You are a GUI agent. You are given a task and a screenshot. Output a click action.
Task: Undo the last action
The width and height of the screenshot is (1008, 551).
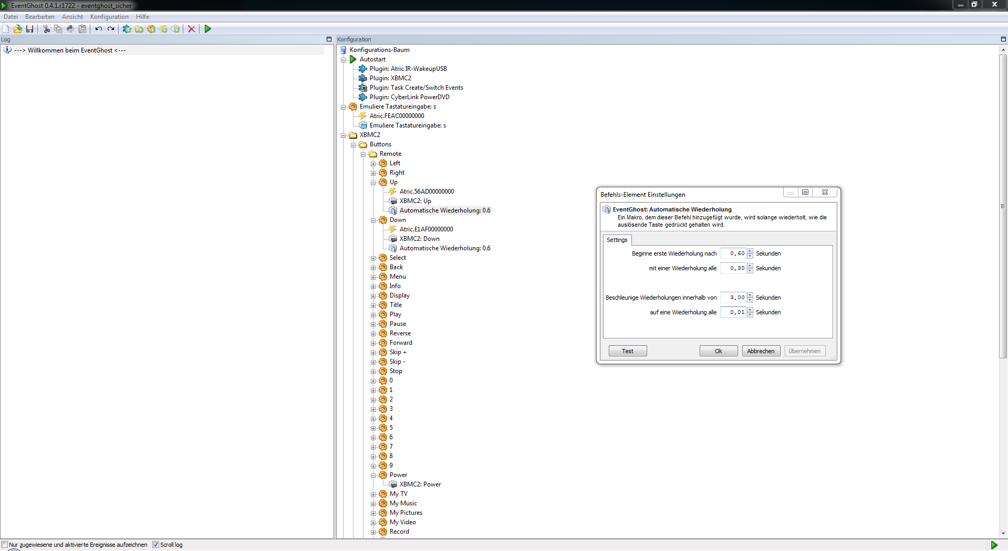[x=99, y=29]
